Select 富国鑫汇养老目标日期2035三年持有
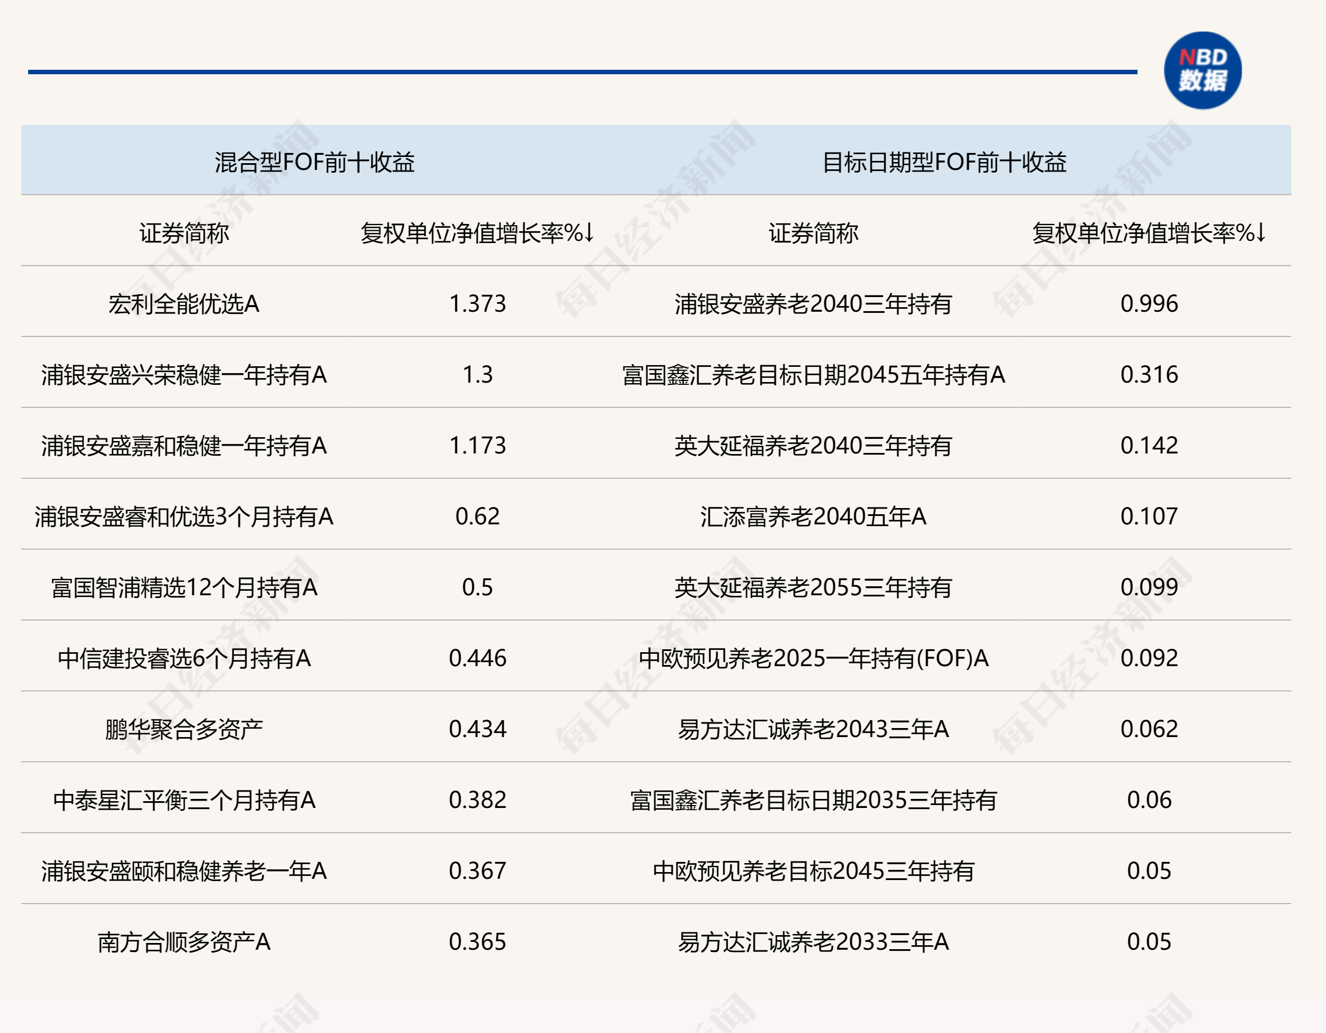 point(814,801)
